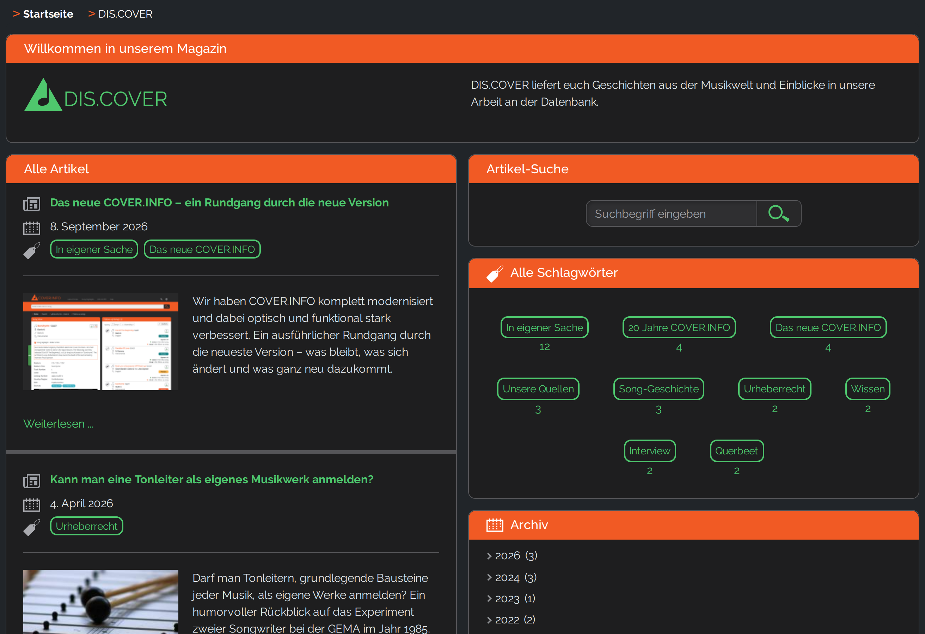This screenshot has height=634, width=925.
Task: Click newspaper icon beside the Tonleiter article
Action: 31,481
